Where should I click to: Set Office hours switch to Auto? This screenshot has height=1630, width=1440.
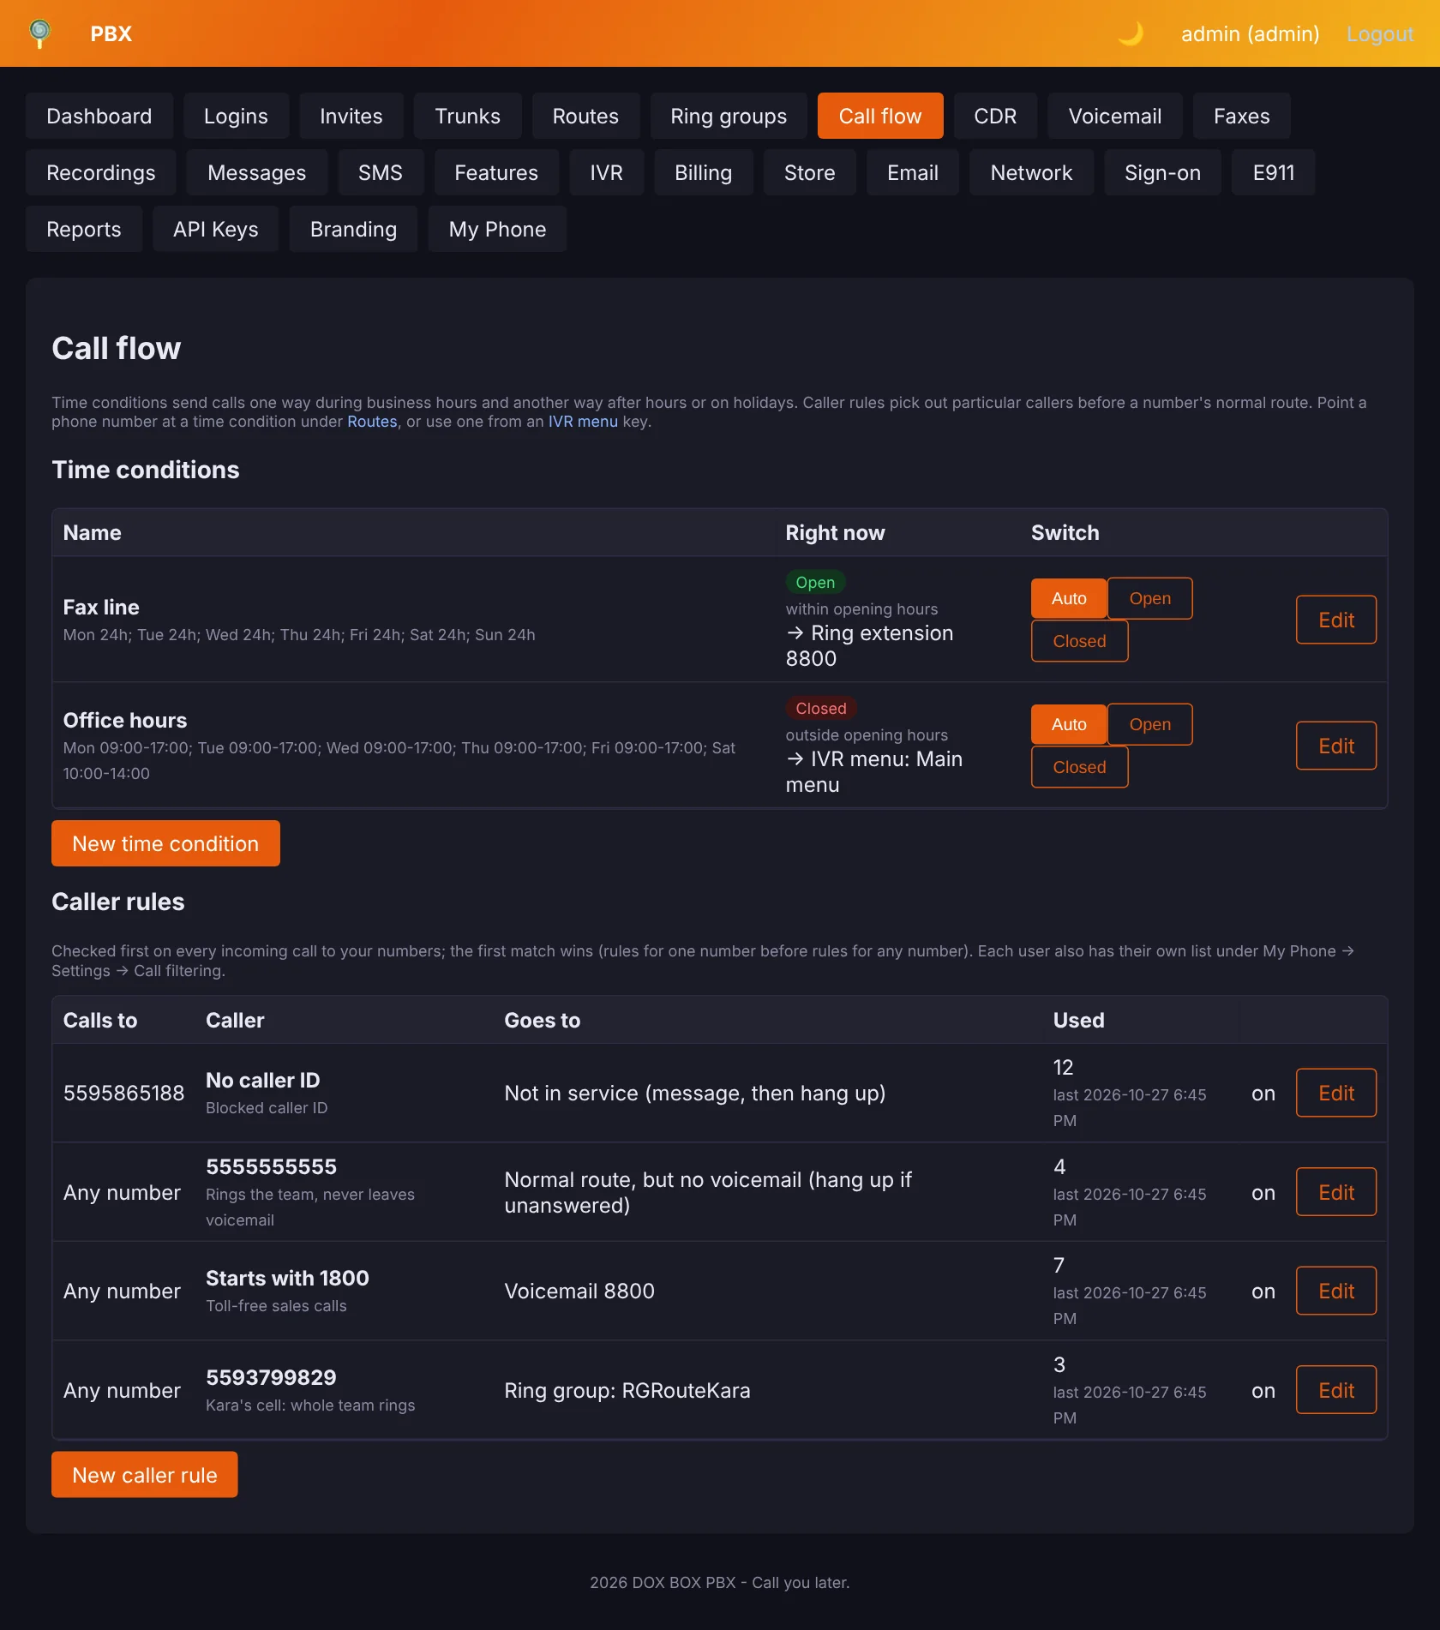tap(1069, 724)
